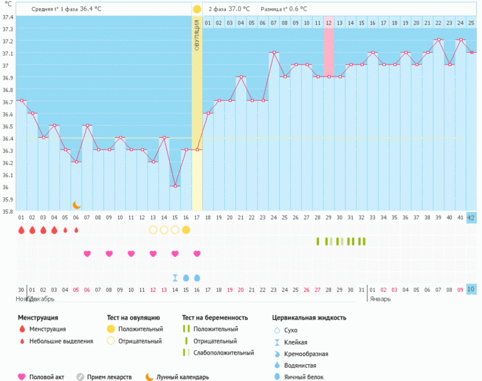Select the positive ovulation test on day 16
This screenshot has height=381, width=482.
186,230
